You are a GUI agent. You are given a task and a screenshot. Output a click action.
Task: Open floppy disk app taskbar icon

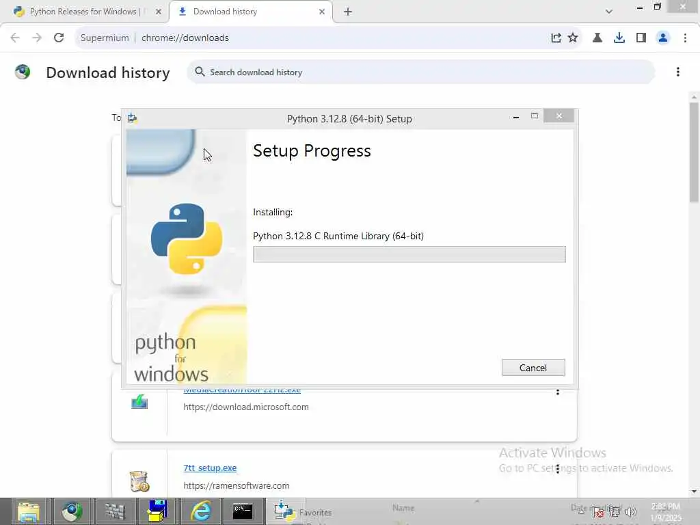point(158,511)
